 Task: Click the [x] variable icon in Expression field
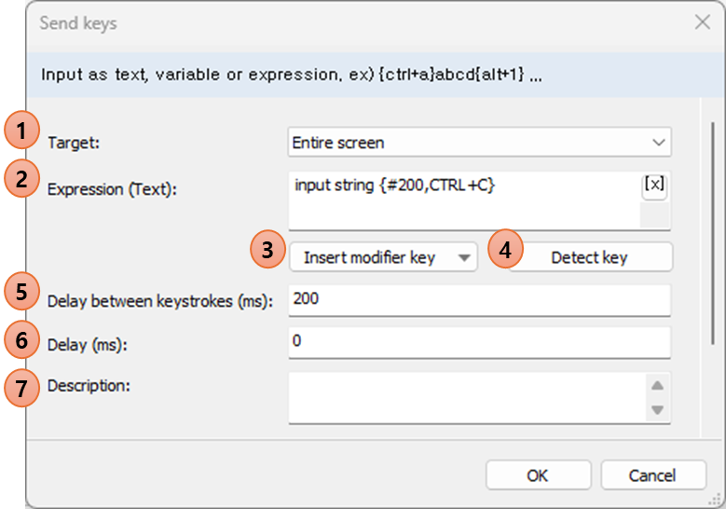(x=654, y=186)
